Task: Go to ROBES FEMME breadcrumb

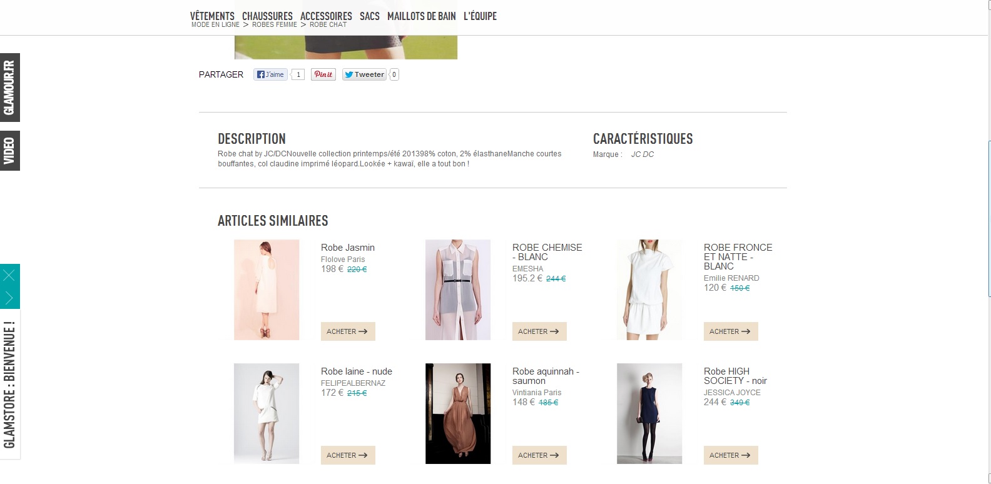Action: point(274,25)
